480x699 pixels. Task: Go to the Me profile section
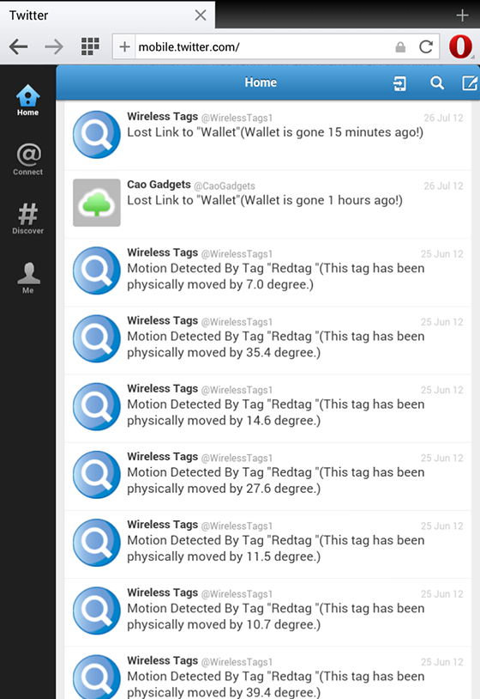[x=28, y=278]
